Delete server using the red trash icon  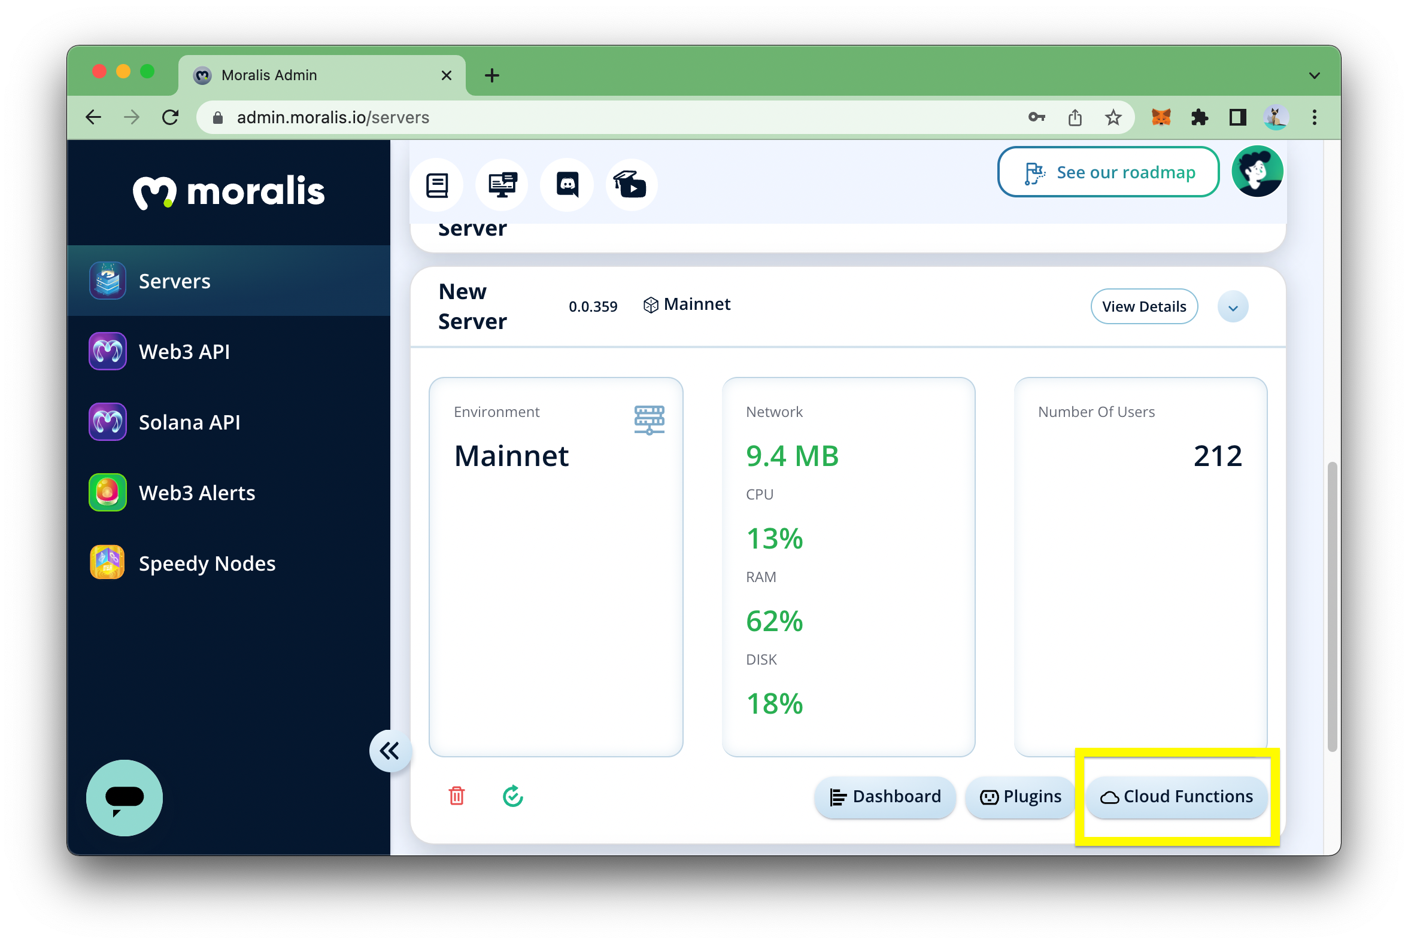[457, 796]
